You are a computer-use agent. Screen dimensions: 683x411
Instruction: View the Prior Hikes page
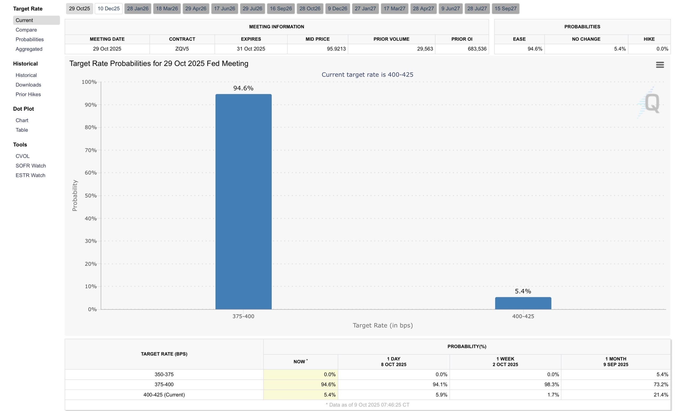click(28, 94)
